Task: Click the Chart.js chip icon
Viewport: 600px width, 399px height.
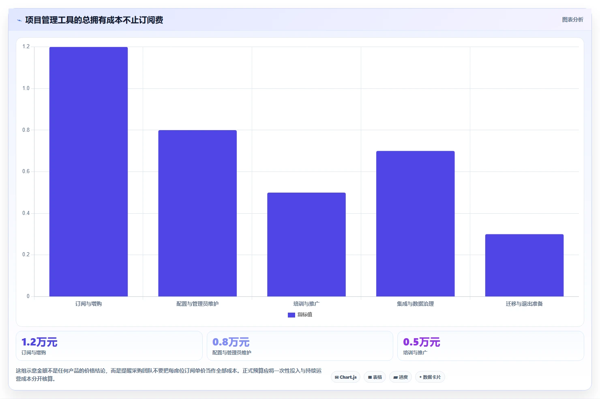Action: click(x=336, y=377)
